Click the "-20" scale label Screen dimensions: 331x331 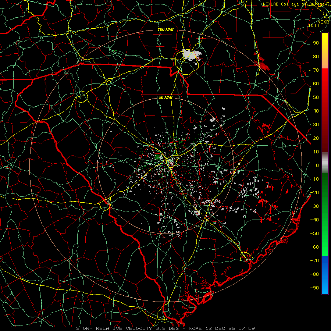click(314, 192)
